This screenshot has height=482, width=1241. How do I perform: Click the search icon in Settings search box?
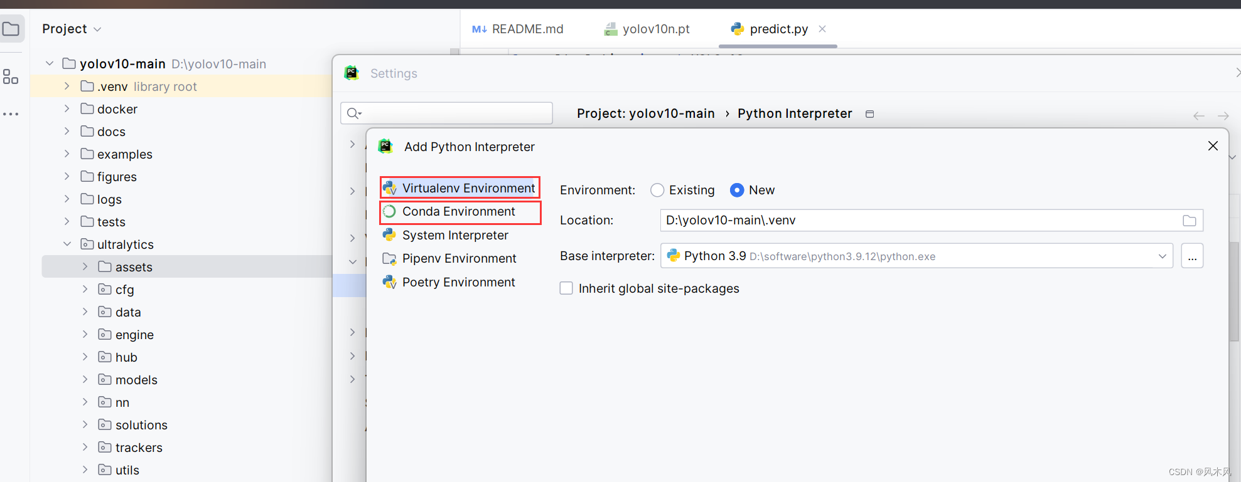[x=354, y=113]
